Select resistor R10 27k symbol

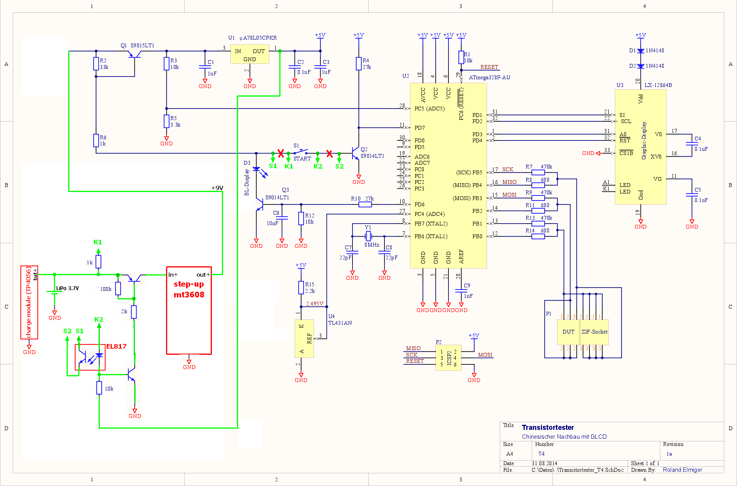point(365,204)
